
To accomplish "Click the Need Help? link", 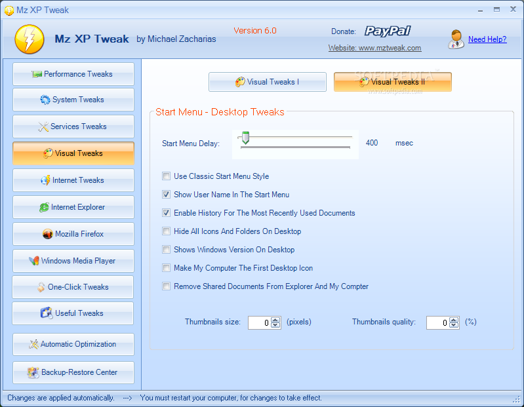I will point(487,39).
